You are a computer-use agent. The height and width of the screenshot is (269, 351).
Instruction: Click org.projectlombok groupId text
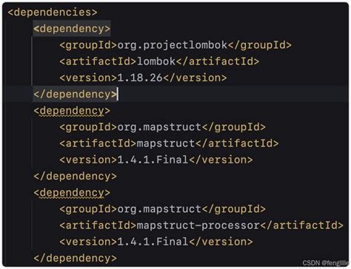tap(172, 45)
